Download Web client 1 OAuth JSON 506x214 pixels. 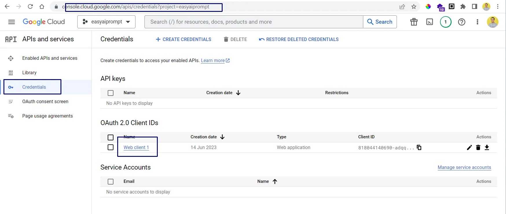[x=487, y=148]
